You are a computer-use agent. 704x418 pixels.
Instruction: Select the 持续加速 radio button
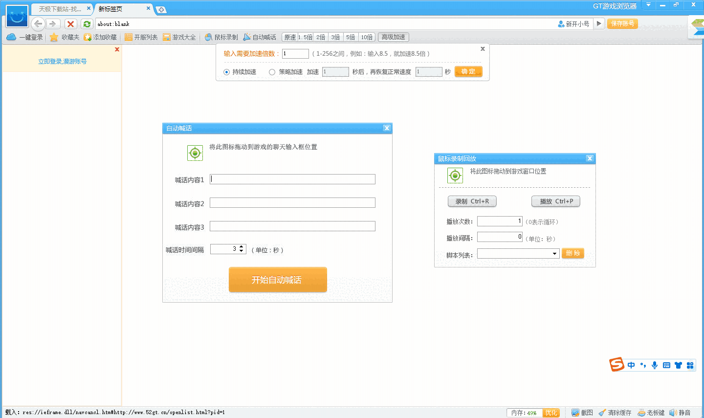[x=227, y=72]
